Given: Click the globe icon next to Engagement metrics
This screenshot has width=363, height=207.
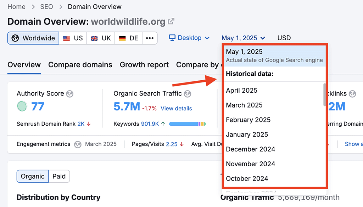Looking at the screenshot, I should pos(78,145).
